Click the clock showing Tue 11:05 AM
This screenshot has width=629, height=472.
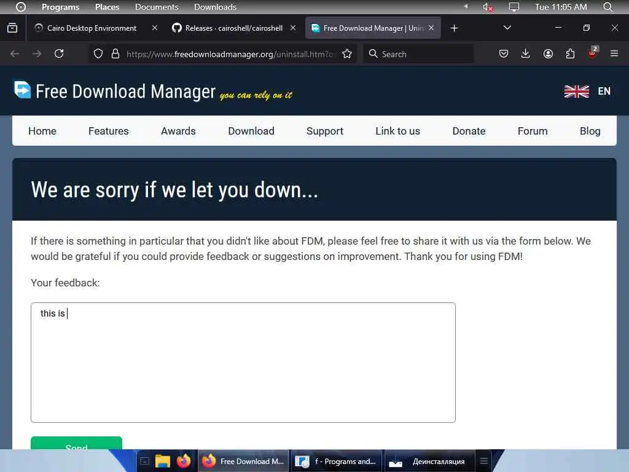[x=561, y=7]
